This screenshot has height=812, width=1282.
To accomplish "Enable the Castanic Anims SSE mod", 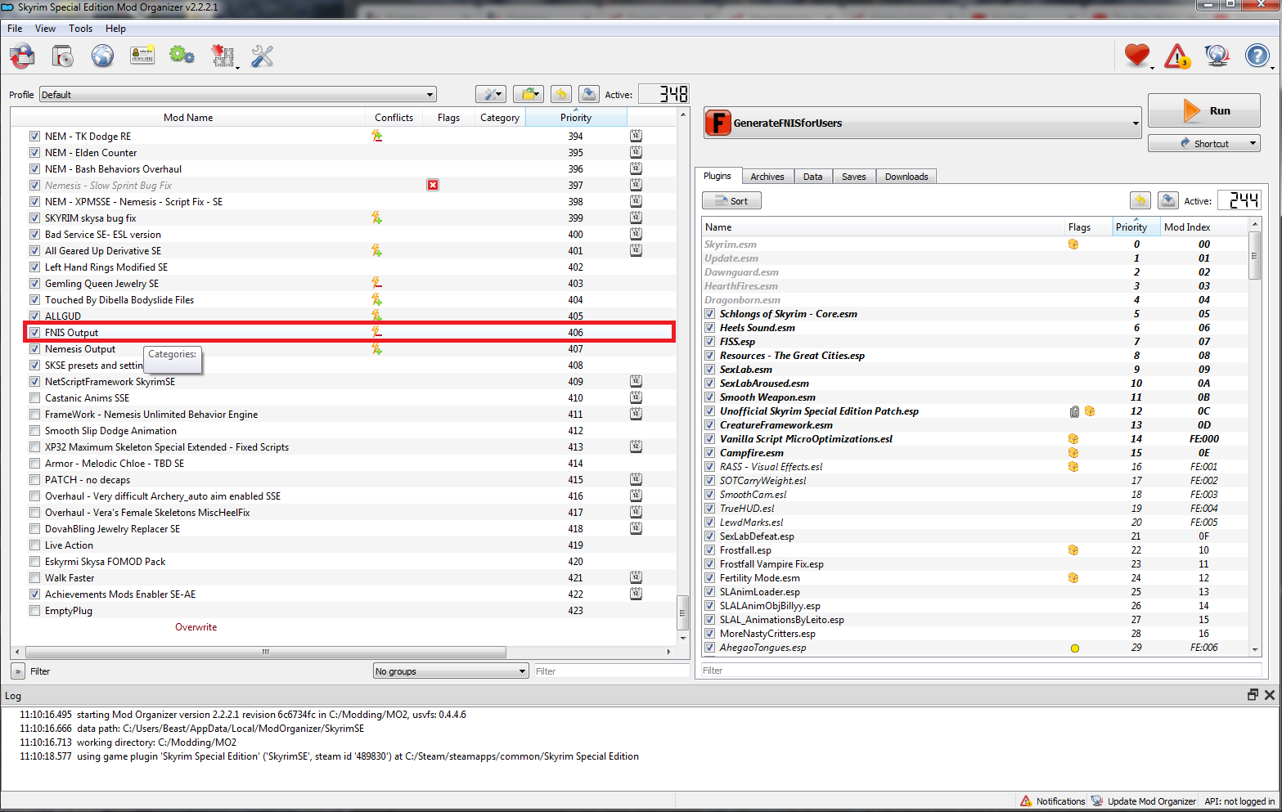I will [34, 398].
